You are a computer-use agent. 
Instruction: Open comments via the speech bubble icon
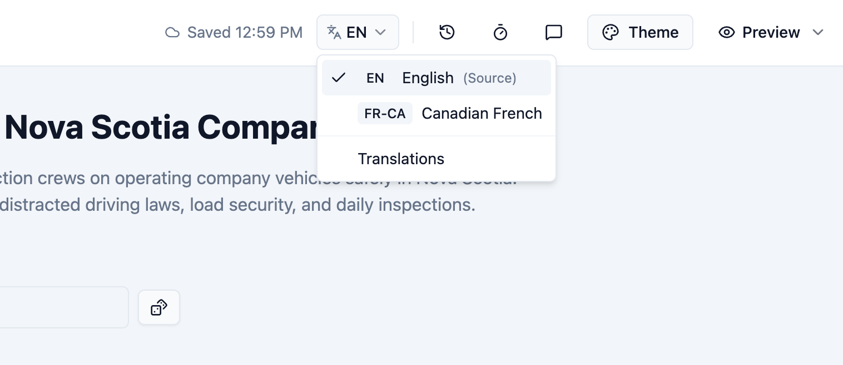tap(553, 32)
